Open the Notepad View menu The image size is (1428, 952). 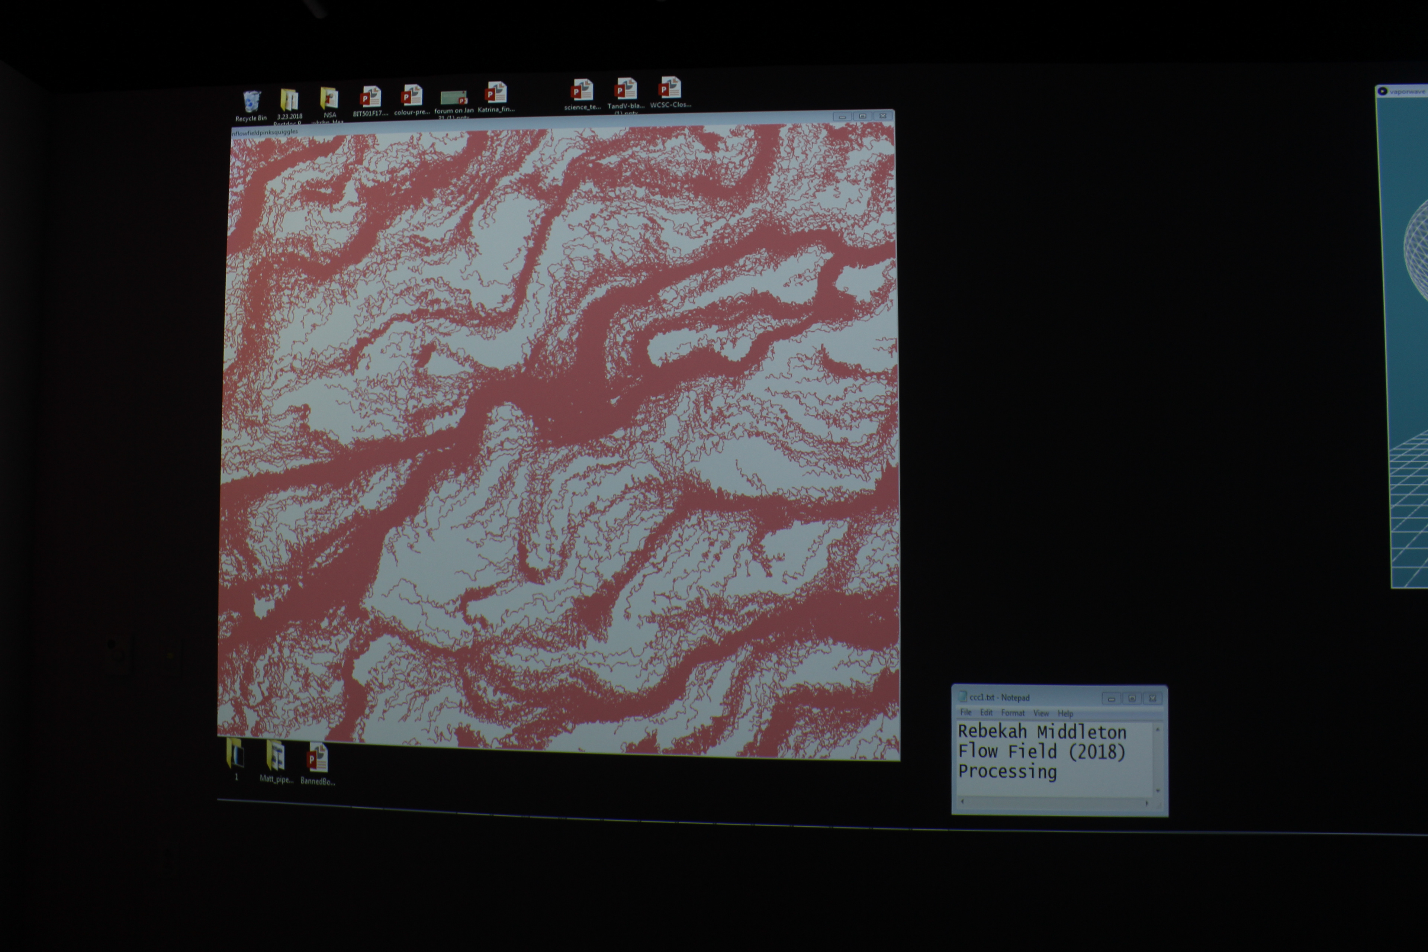1041,713
